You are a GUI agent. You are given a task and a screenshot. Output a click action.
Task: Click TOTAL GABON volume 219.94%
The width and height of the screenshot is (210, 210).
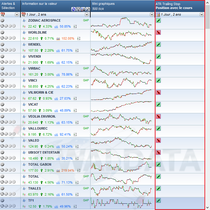coord(68,170)
